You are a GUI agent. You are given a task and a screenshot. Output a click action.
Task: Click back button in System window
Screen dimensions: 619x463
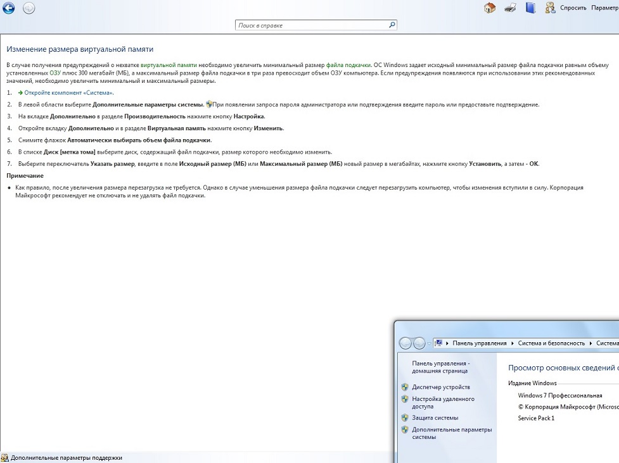[405, 343]
